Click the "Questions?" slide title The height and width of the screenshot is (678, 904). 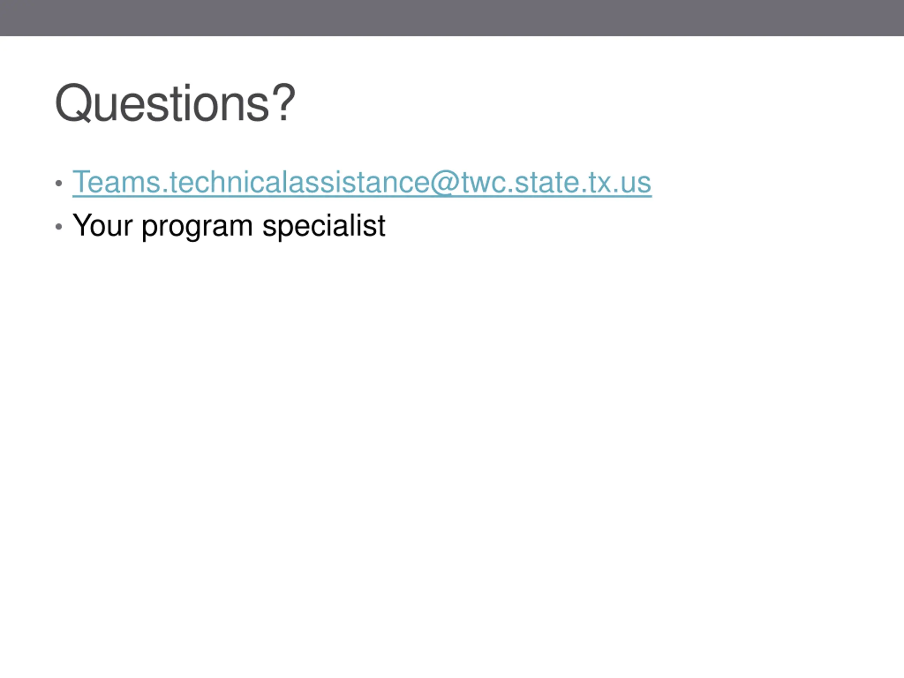[175, 102]
